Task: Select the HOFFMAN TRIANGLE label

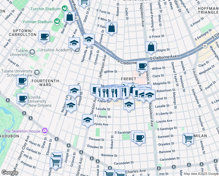Action: pyautogui.click(x=208, y=10)
